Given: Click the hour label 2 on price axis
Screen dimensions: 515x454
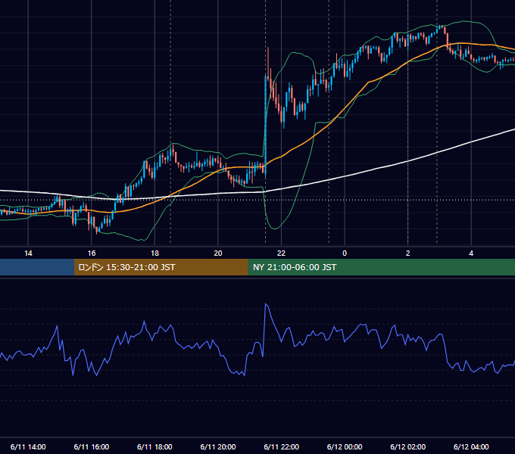Looking at the screenshot, I should click(x=408, y=253).
